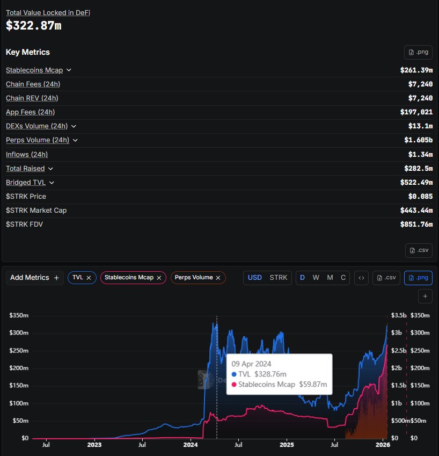Switch chart to monthly (M) grouping

click(x=330, y=278)
